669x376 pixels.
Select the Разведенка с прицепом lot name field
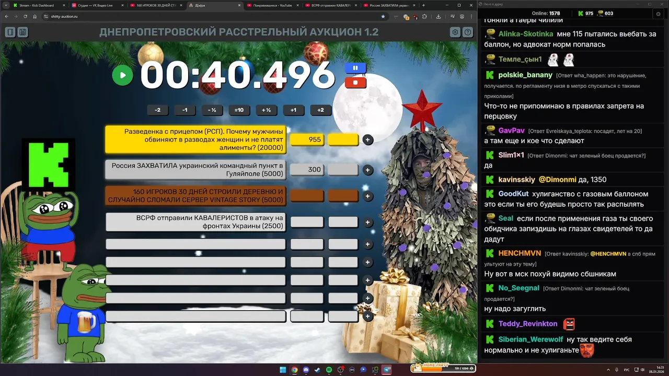(x=196, y=139)
